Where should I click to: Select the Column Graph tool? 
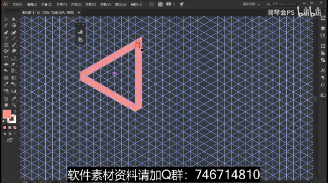(x=14, y=91)
